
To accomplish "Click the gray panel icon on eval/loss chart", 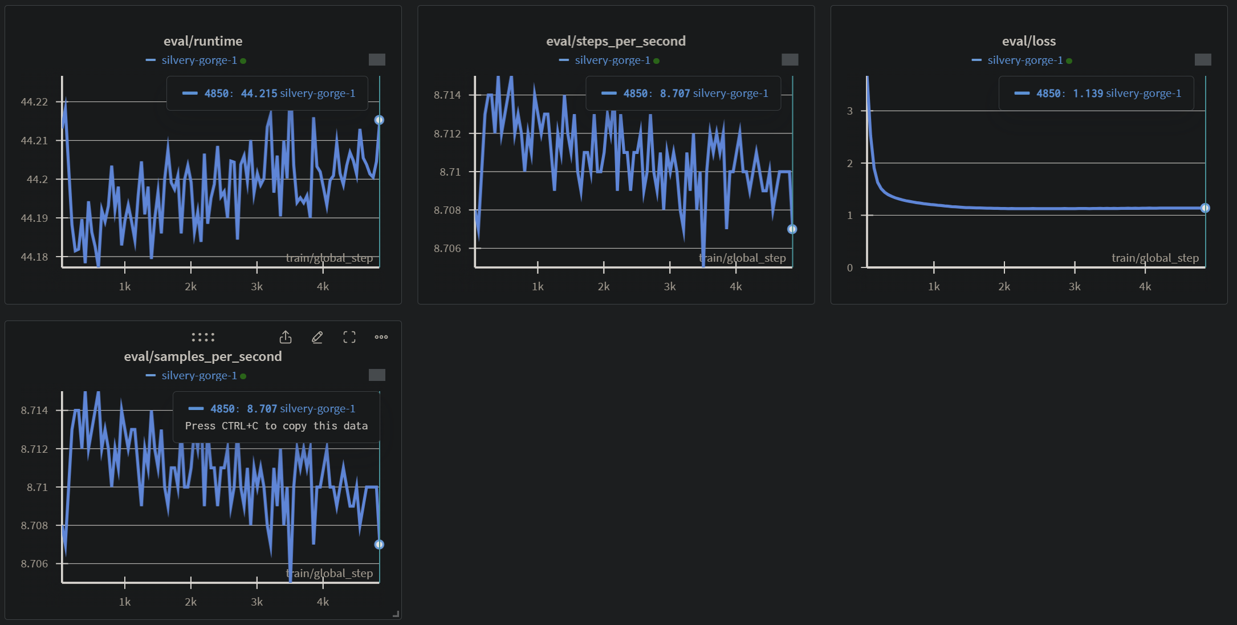I will click(1203, 59).
